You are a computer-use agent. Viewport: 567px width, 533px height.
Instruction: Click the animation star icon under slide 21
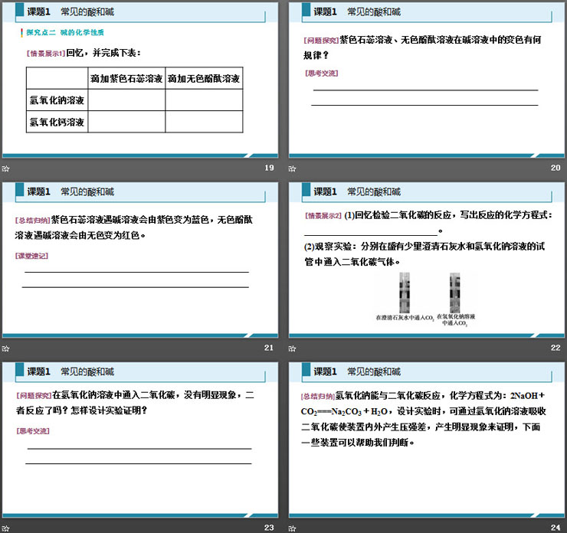tap(6, 348)
